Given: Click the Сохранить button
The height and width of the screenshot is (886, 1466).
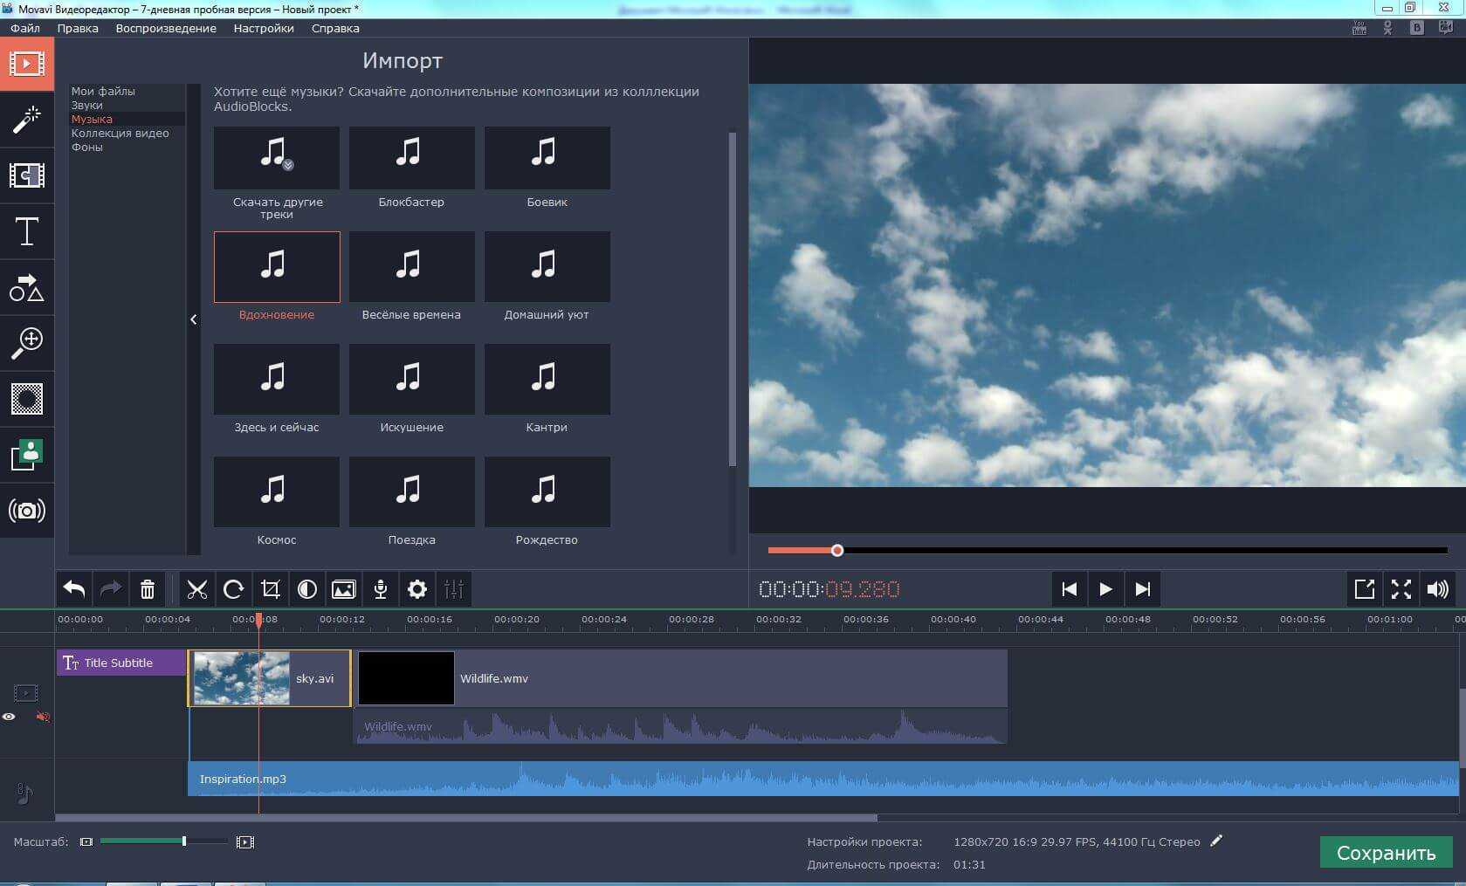Looking at the screenshot, I should [x=1386, y=853].
